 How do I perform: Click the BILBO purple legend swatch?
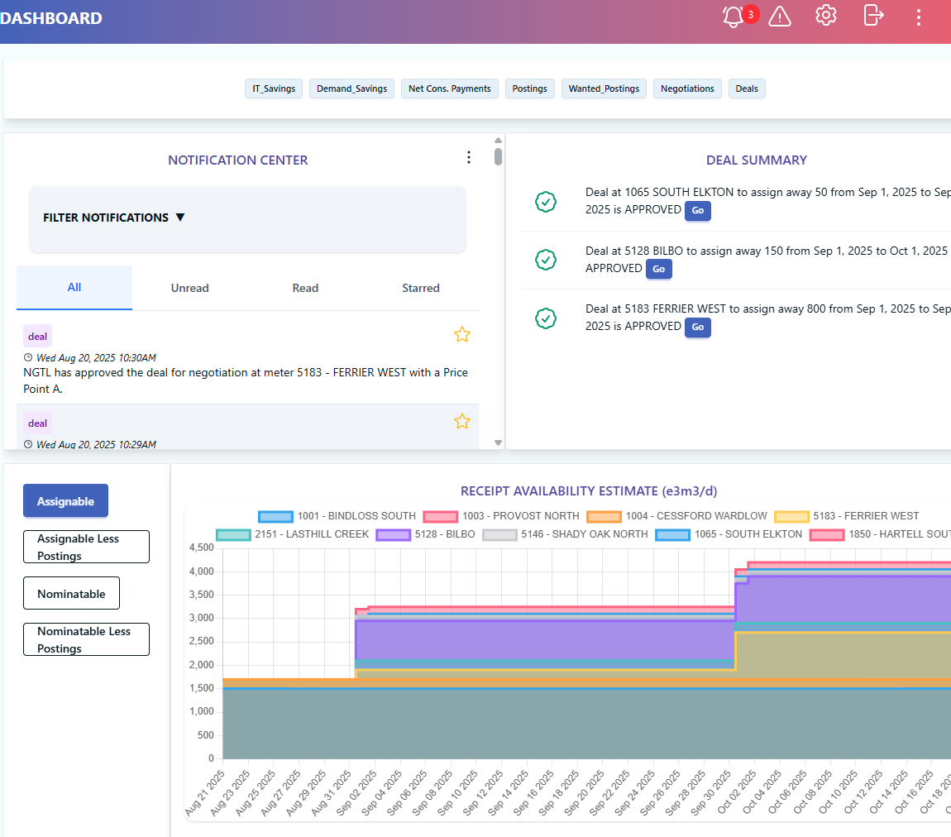[392, 534]
